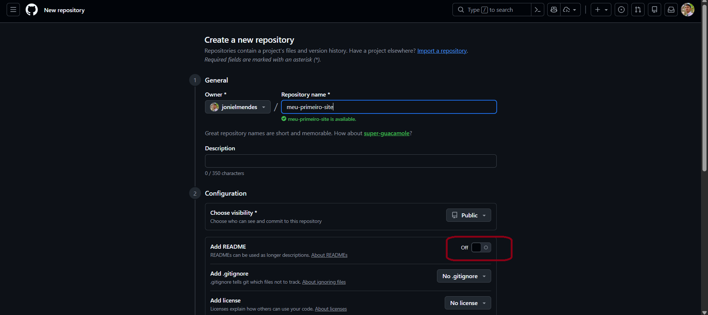
Task: Click the Configuration section heading
Action: pyautogui.click(x=226, y=193)
